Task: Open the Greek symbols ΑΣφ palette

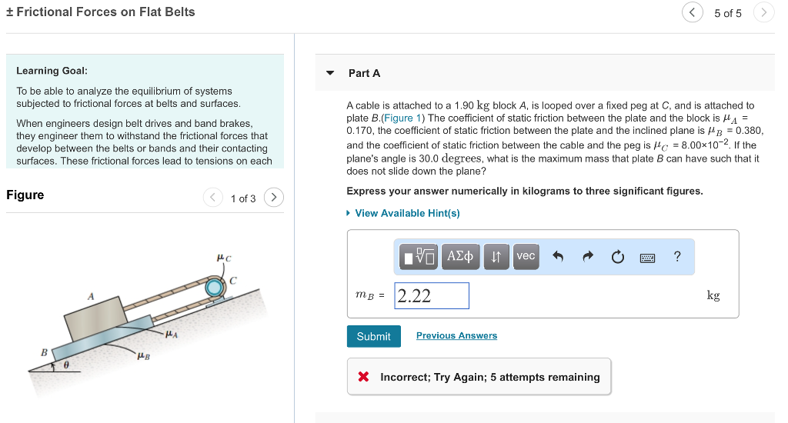Action: [x=460, y=256]
